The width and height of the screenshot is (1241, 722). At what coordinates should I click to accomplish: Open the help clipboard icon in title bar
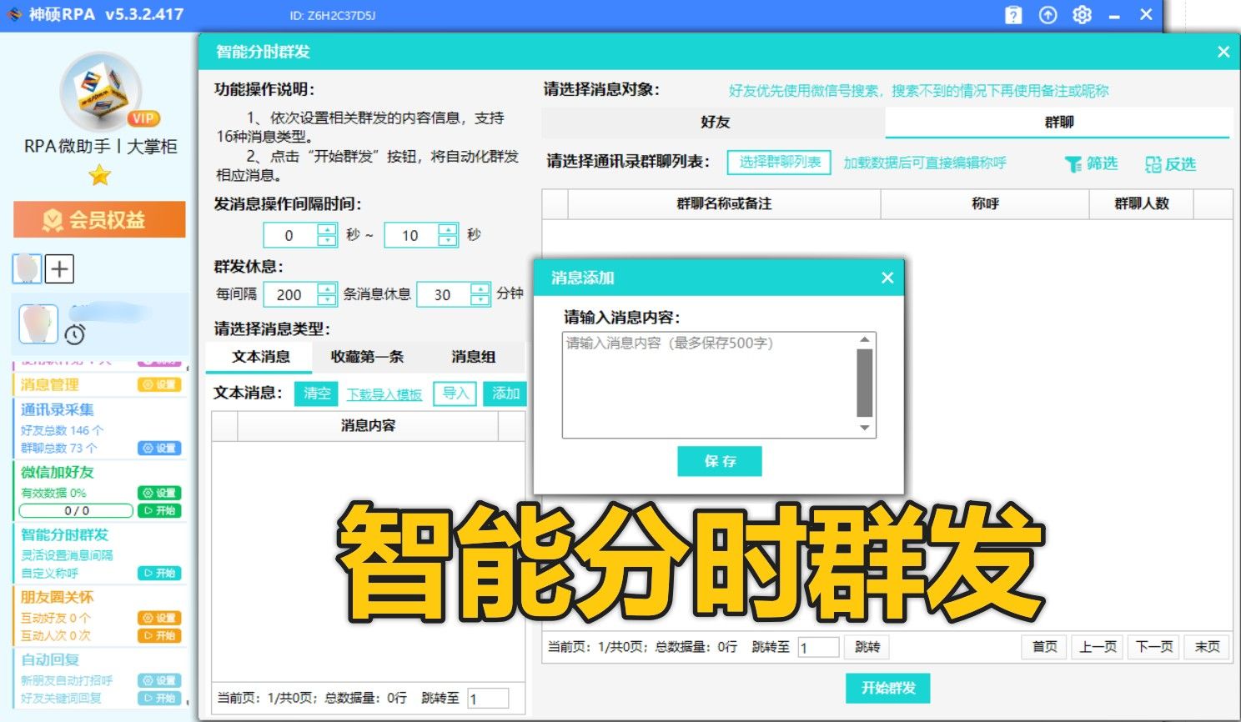coord(1012,14)
